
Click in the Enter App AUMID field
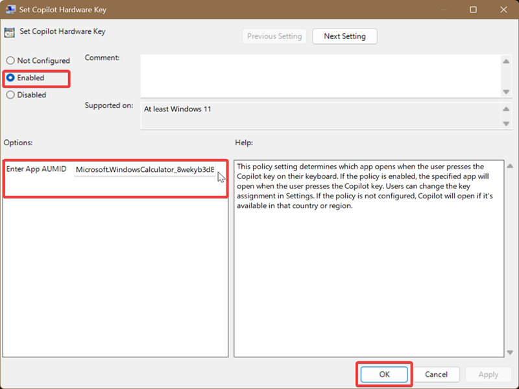coord(145,170)
